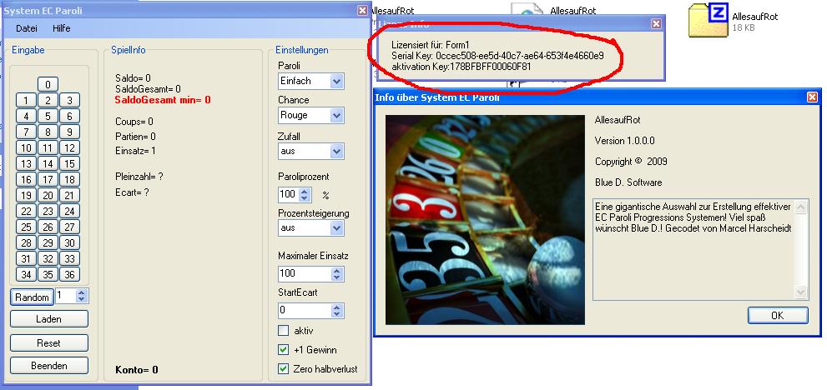Enter roulette number 11
The height and width of the screenshot is (390, 827).
tap(48, 148)
